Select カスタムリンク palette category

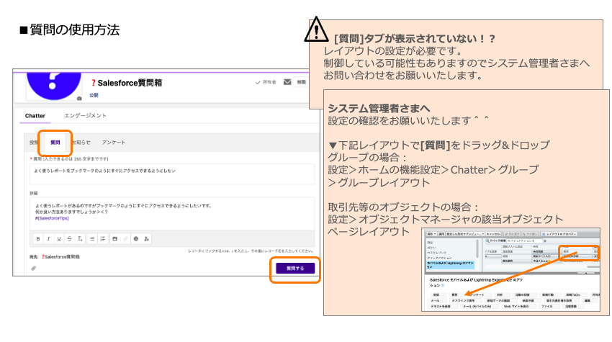click(x=437, y=253)
